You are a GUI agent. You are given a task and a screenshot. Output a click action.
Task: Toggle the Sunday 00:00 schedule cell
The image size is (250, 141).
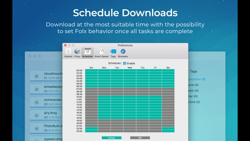tap(91, 70)
